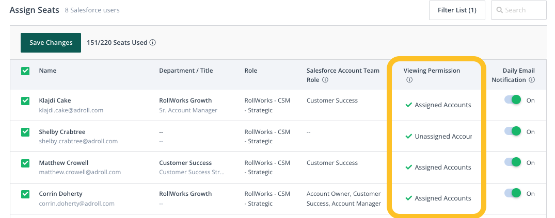Click info icon next to Seats Used
Viewport: 555px width, 218px height.
point(152,42)
